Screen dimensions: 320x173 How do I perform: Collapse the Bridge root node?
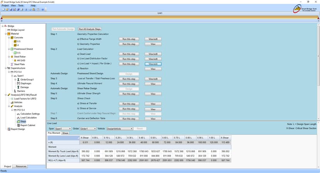(3, 26)
